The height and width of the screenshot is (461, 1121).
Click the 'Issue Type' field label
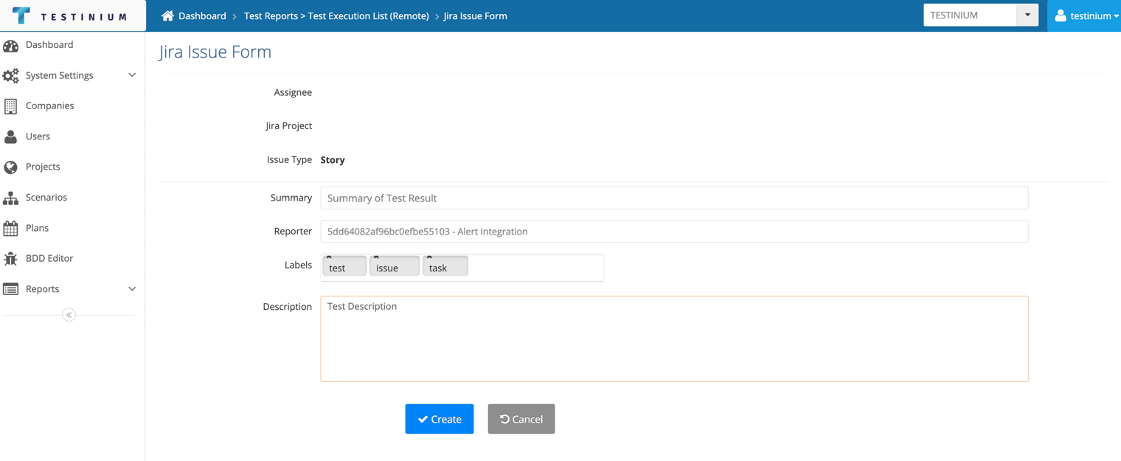289,159
